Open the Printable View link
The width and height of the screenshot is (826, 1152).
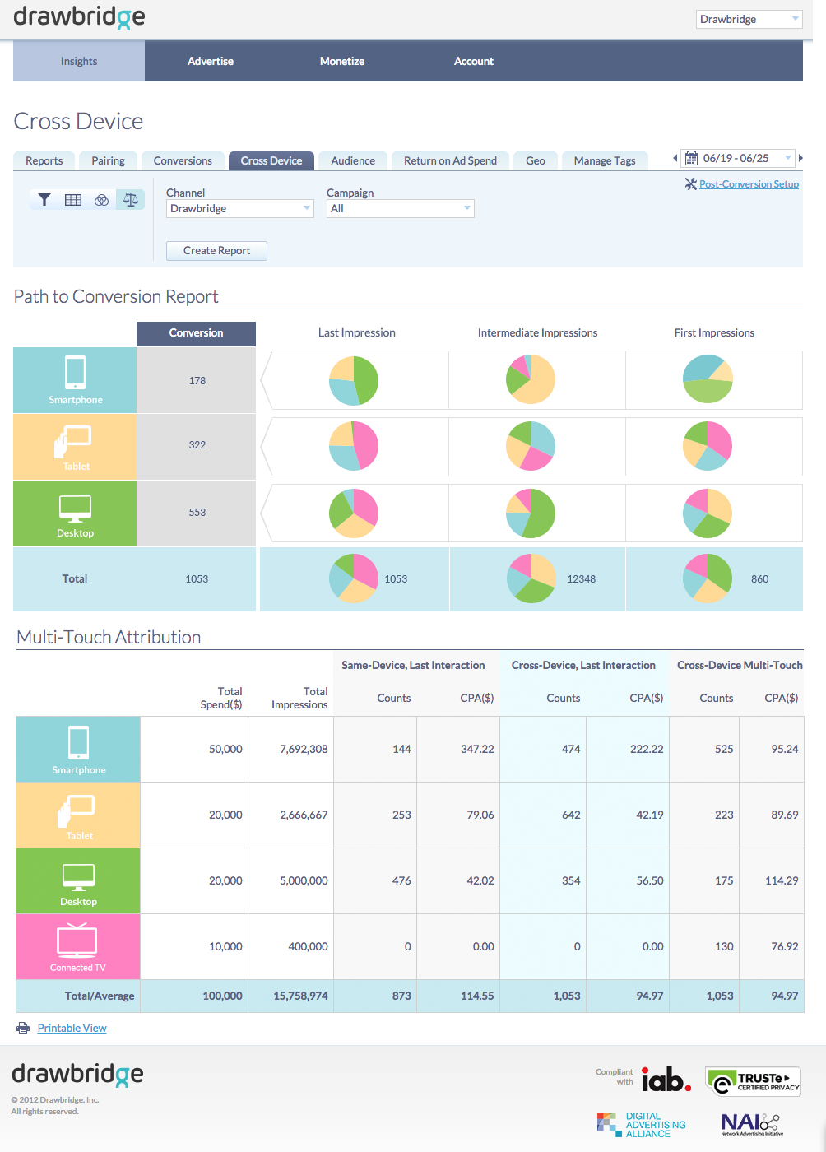[72, 1028]
